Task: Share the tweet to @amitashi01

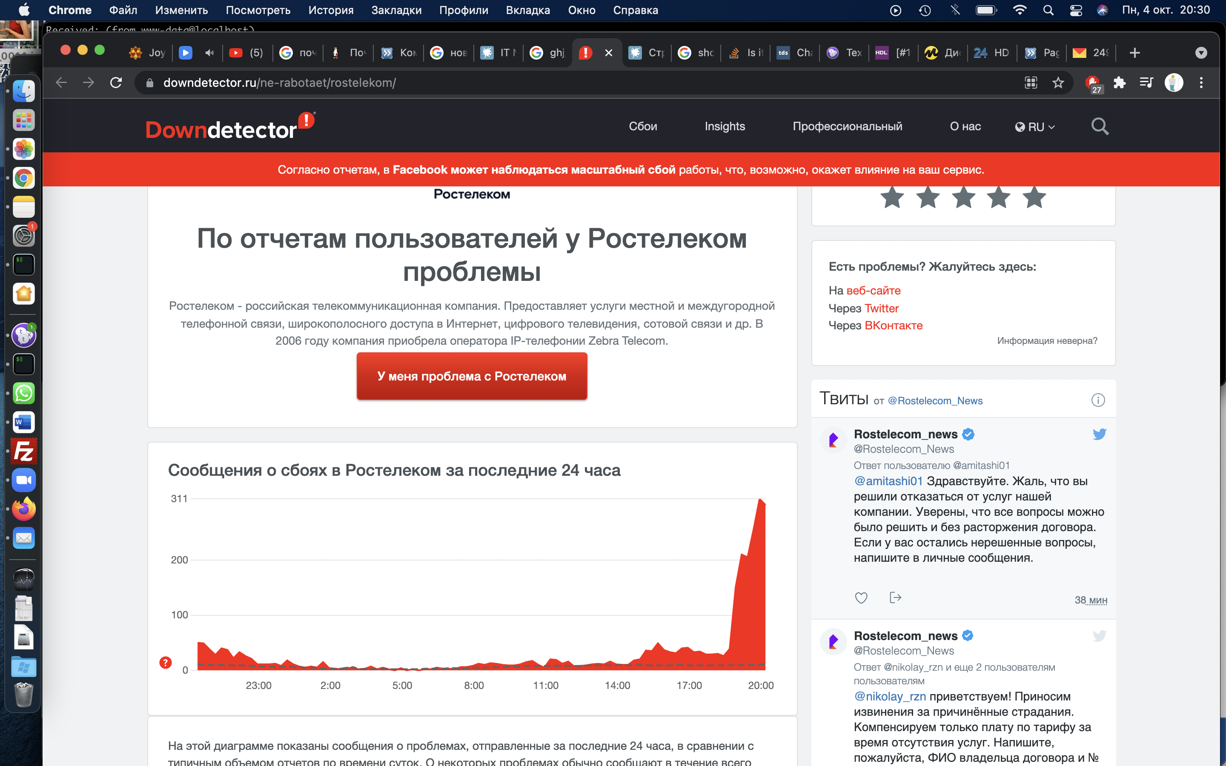Action: pyautogui.click(x=895, y=598)
